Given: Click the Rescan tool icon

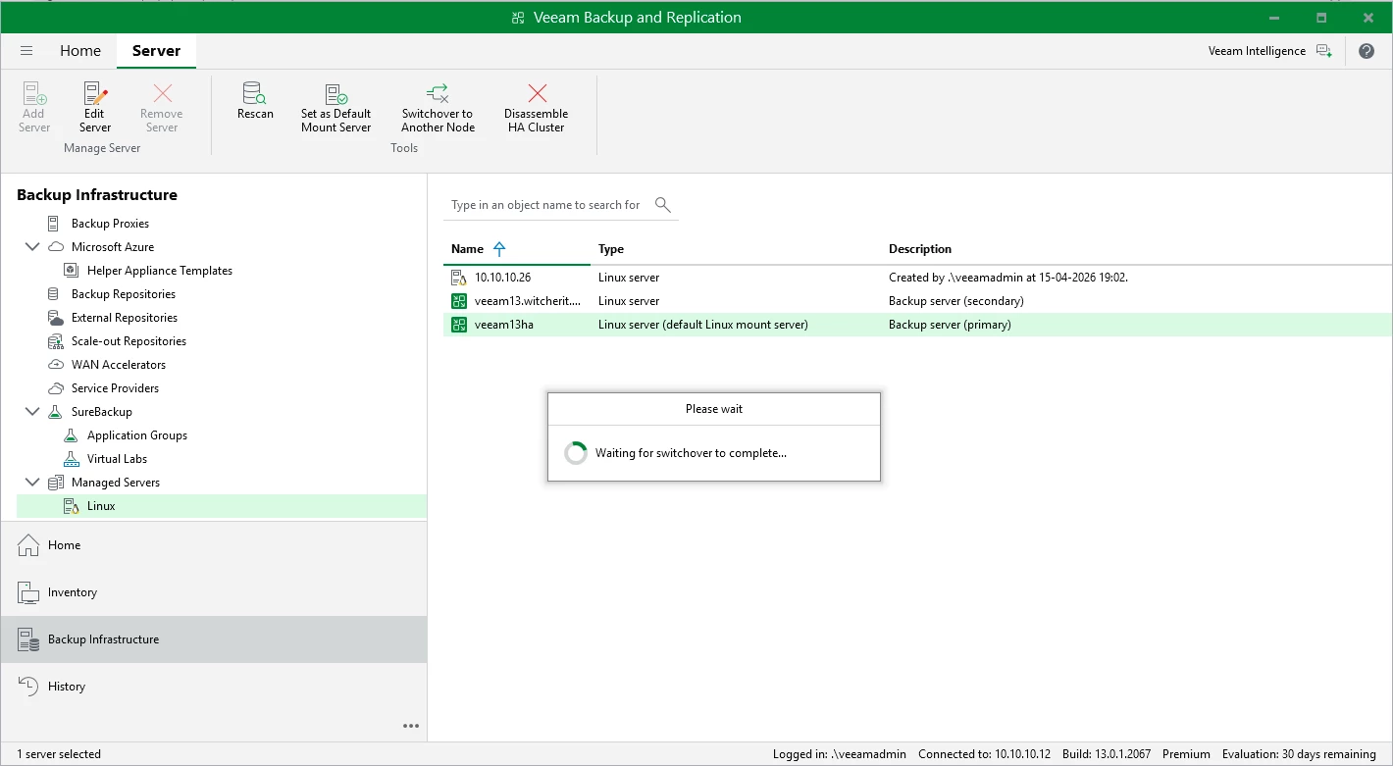Looking at the screenshot, I should tap(255, 94).
